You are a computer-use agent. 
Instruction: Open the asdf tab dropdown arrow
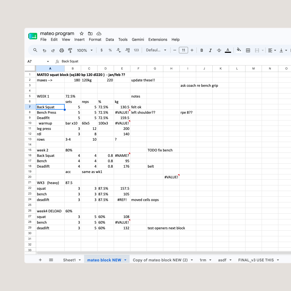(230, 260)
